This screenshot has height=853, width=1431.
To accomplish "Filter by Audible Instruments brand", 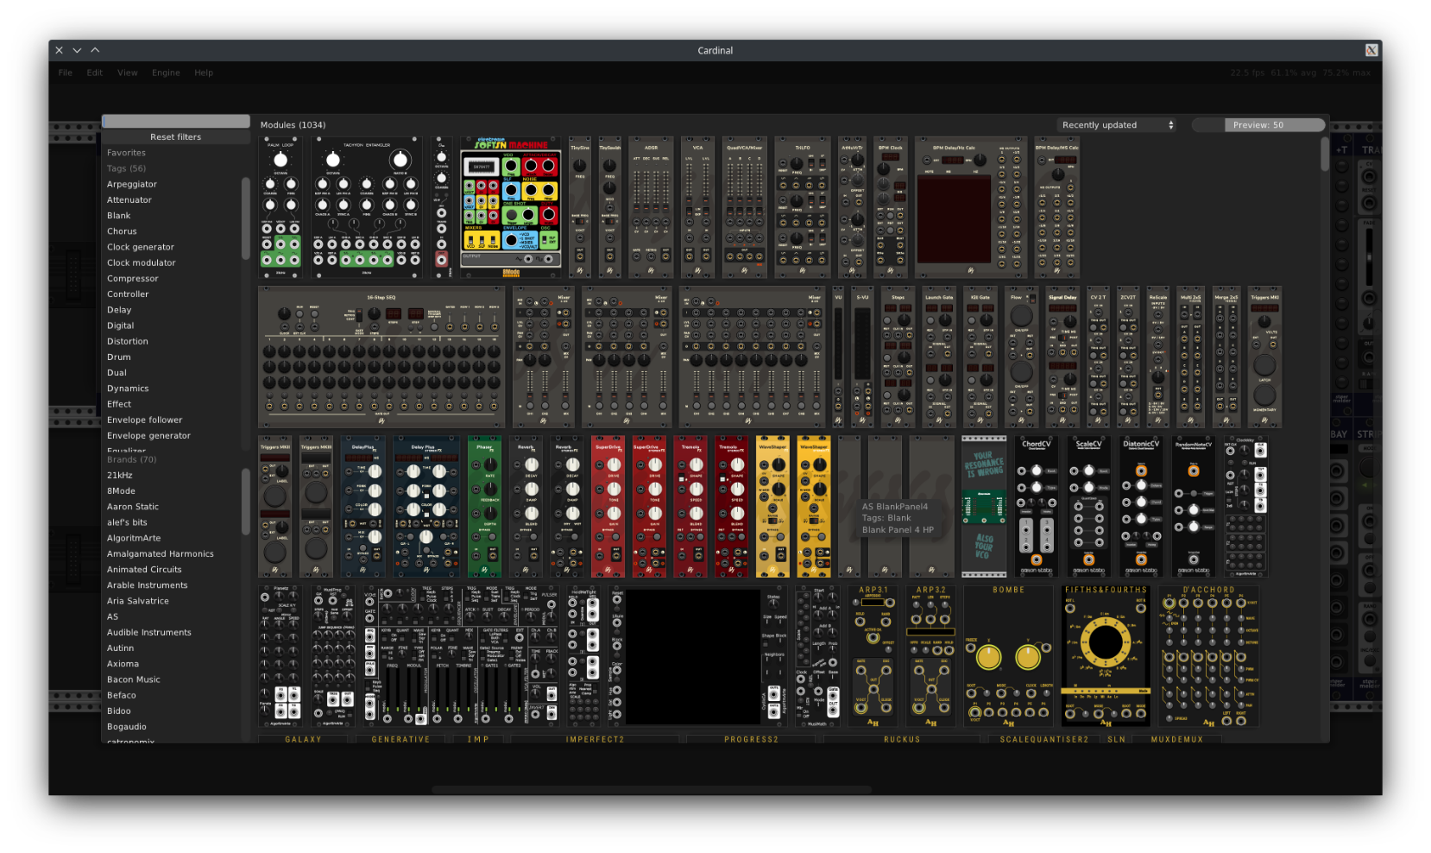I will click(149, 633).
